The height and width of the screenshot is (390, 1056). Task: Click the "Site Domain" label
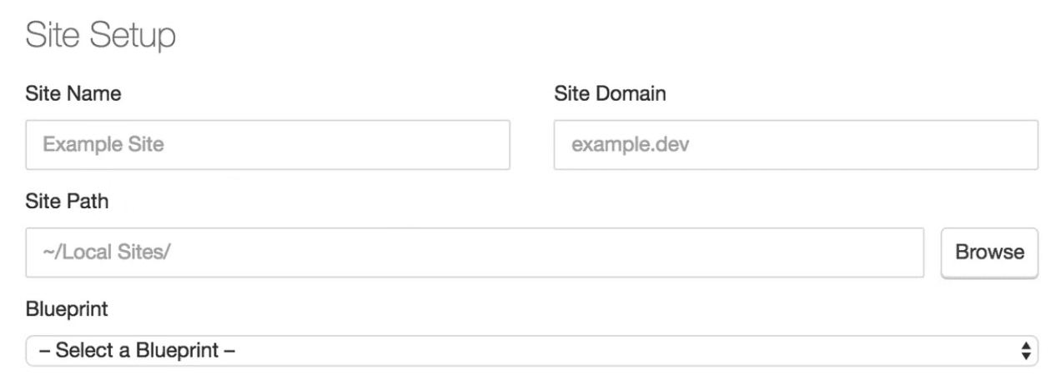pyautogui.click(x=610, y=93)
